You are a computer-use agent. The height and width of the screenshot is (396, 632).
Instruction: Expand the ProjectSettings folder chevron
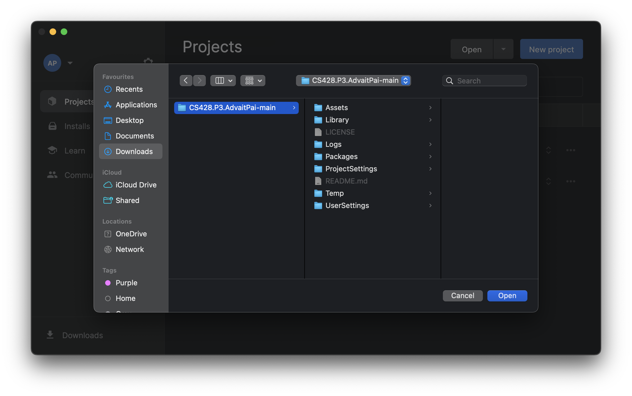pos(430,169)
